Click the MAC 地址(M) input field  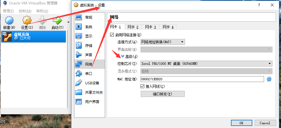(202, 79)
